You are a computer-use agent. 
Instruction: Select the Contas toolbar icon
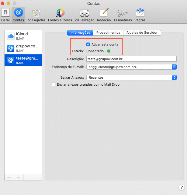click(x=19, y=15)
